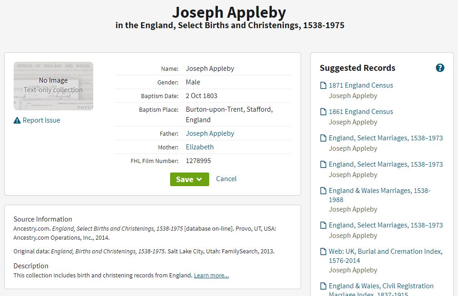The height and width of the screenshot is (296, 458).
Task: Click document icon beside UK Burial and Cremation Index
Action: click(x=323, y=252)
